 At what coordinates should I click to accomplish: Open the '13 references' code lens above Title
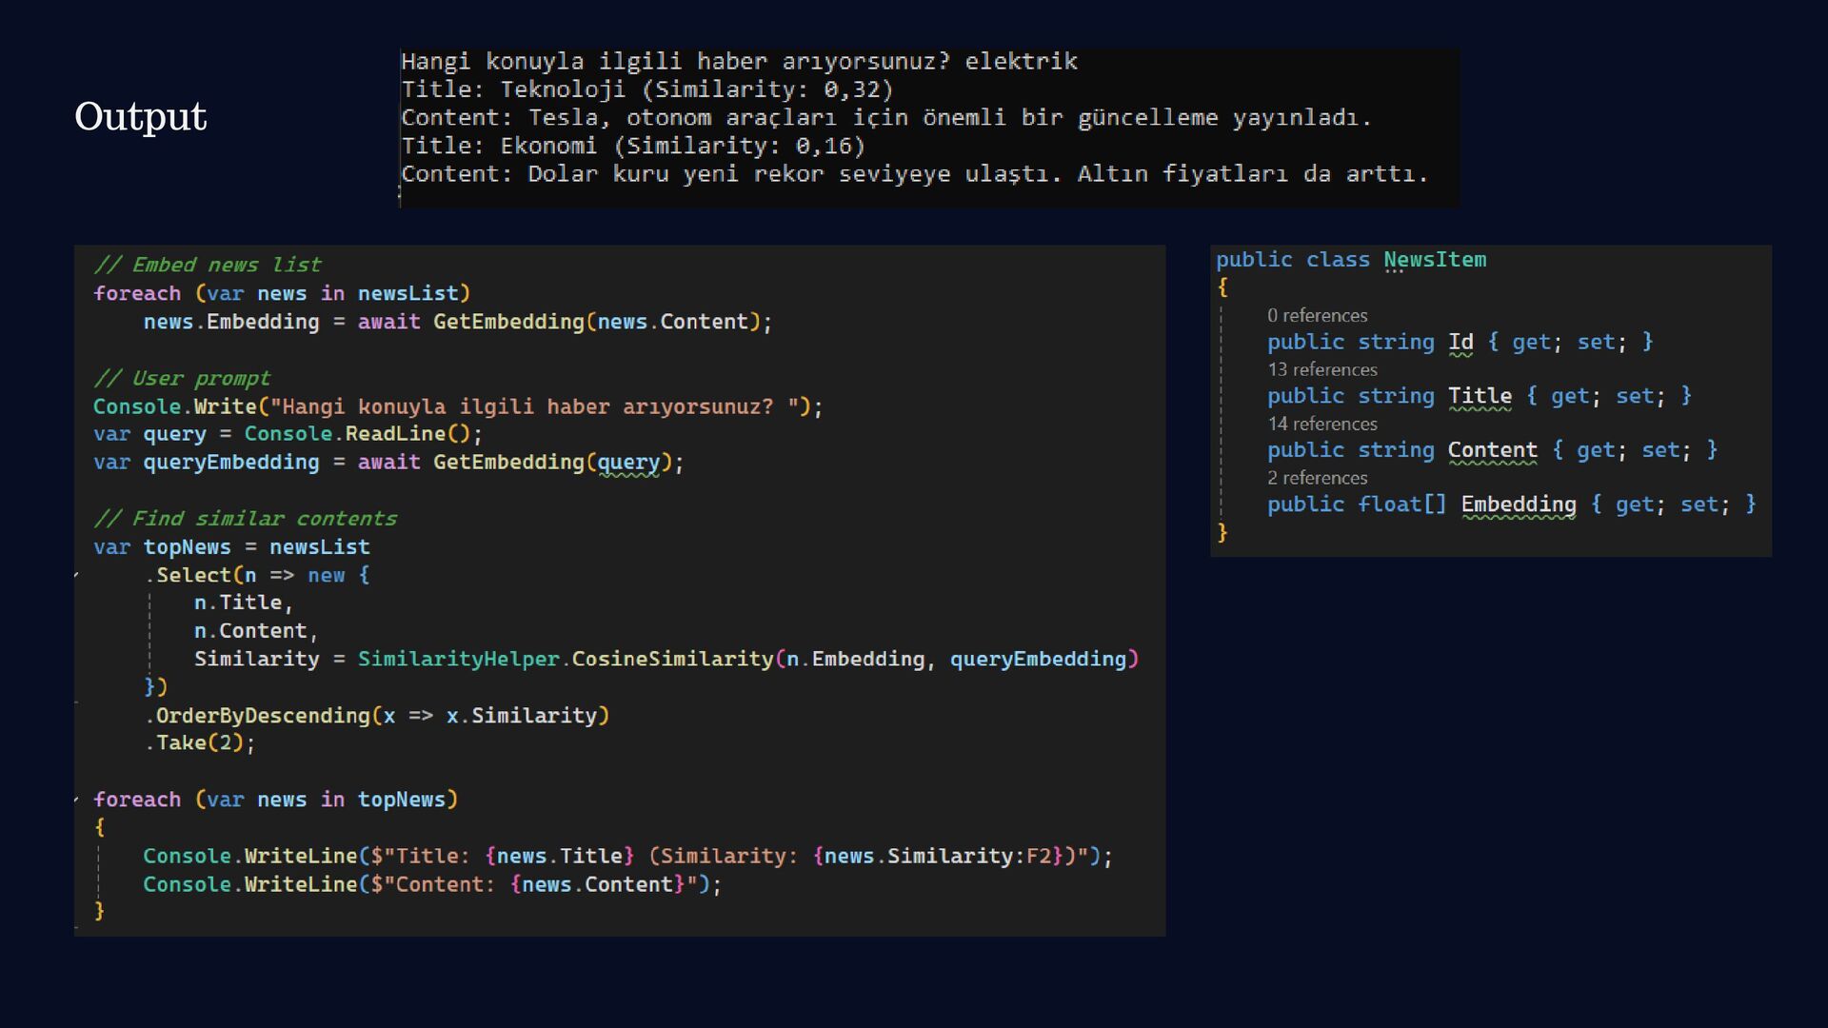(1321, 369)
